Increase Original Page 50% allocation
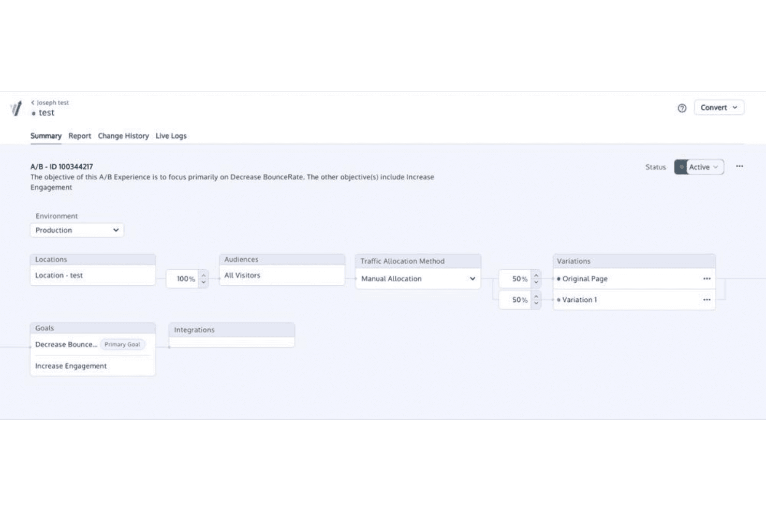 536,275
